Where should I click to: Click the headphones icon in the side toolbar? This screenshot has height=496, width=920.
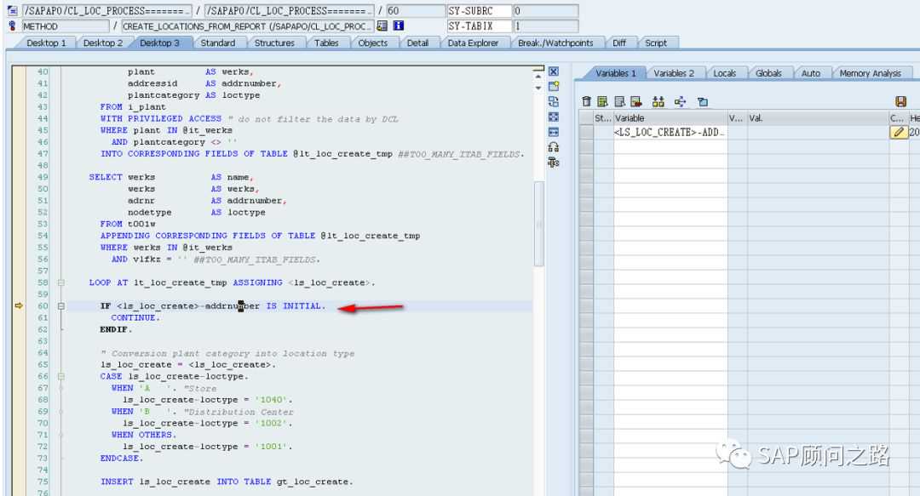[x=553, y=147]
